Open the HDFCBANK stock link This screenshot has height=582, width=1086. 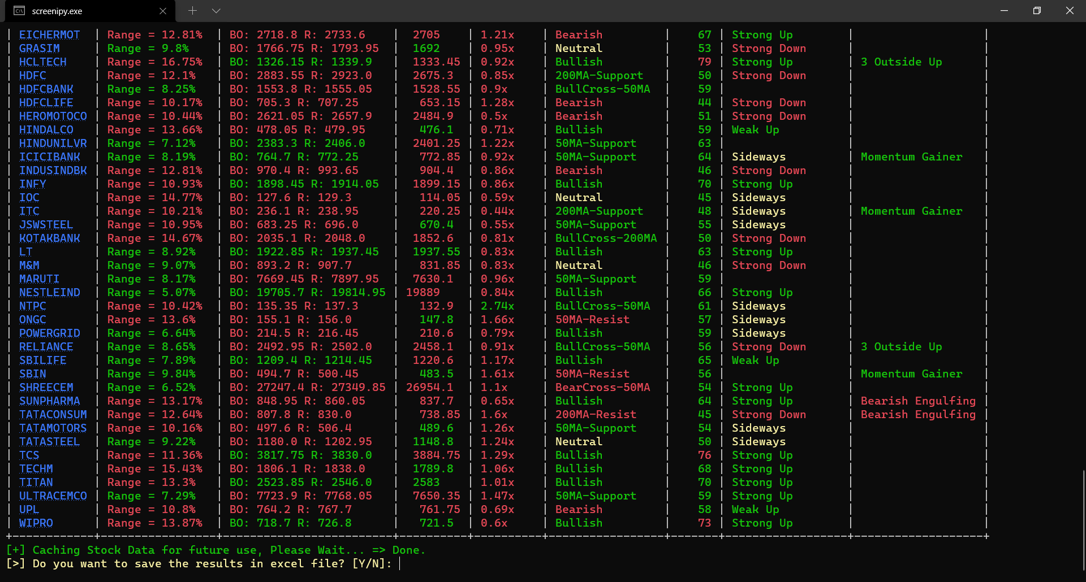point(46,89)
